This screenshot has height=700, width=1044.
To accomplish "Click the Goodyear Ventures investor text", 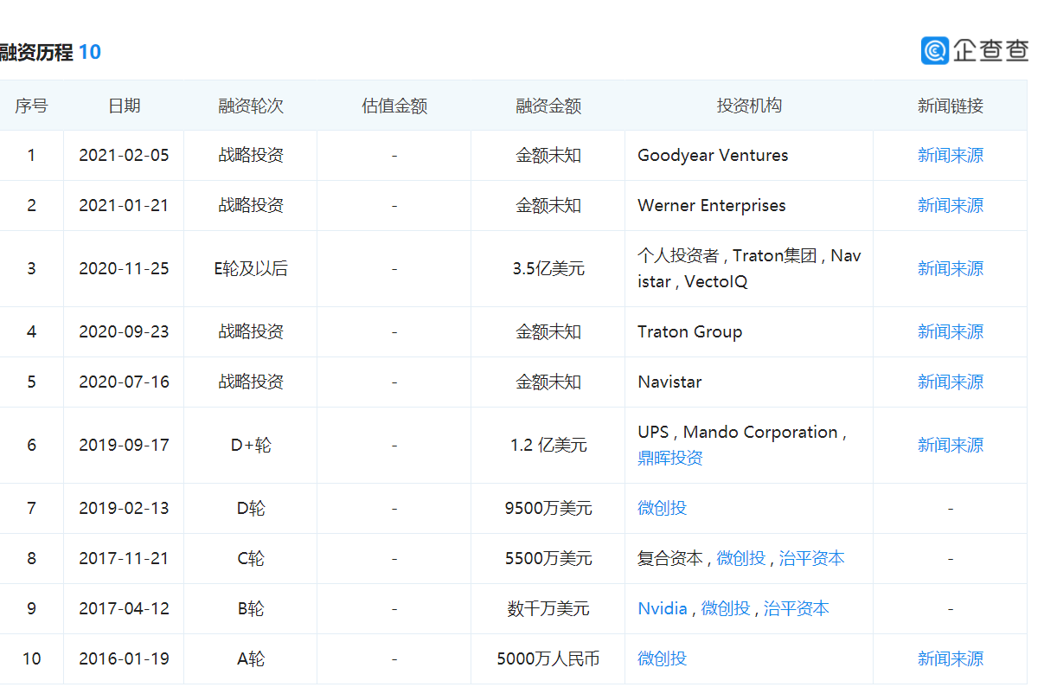I will pyautogui.click(x=713, y=156).
